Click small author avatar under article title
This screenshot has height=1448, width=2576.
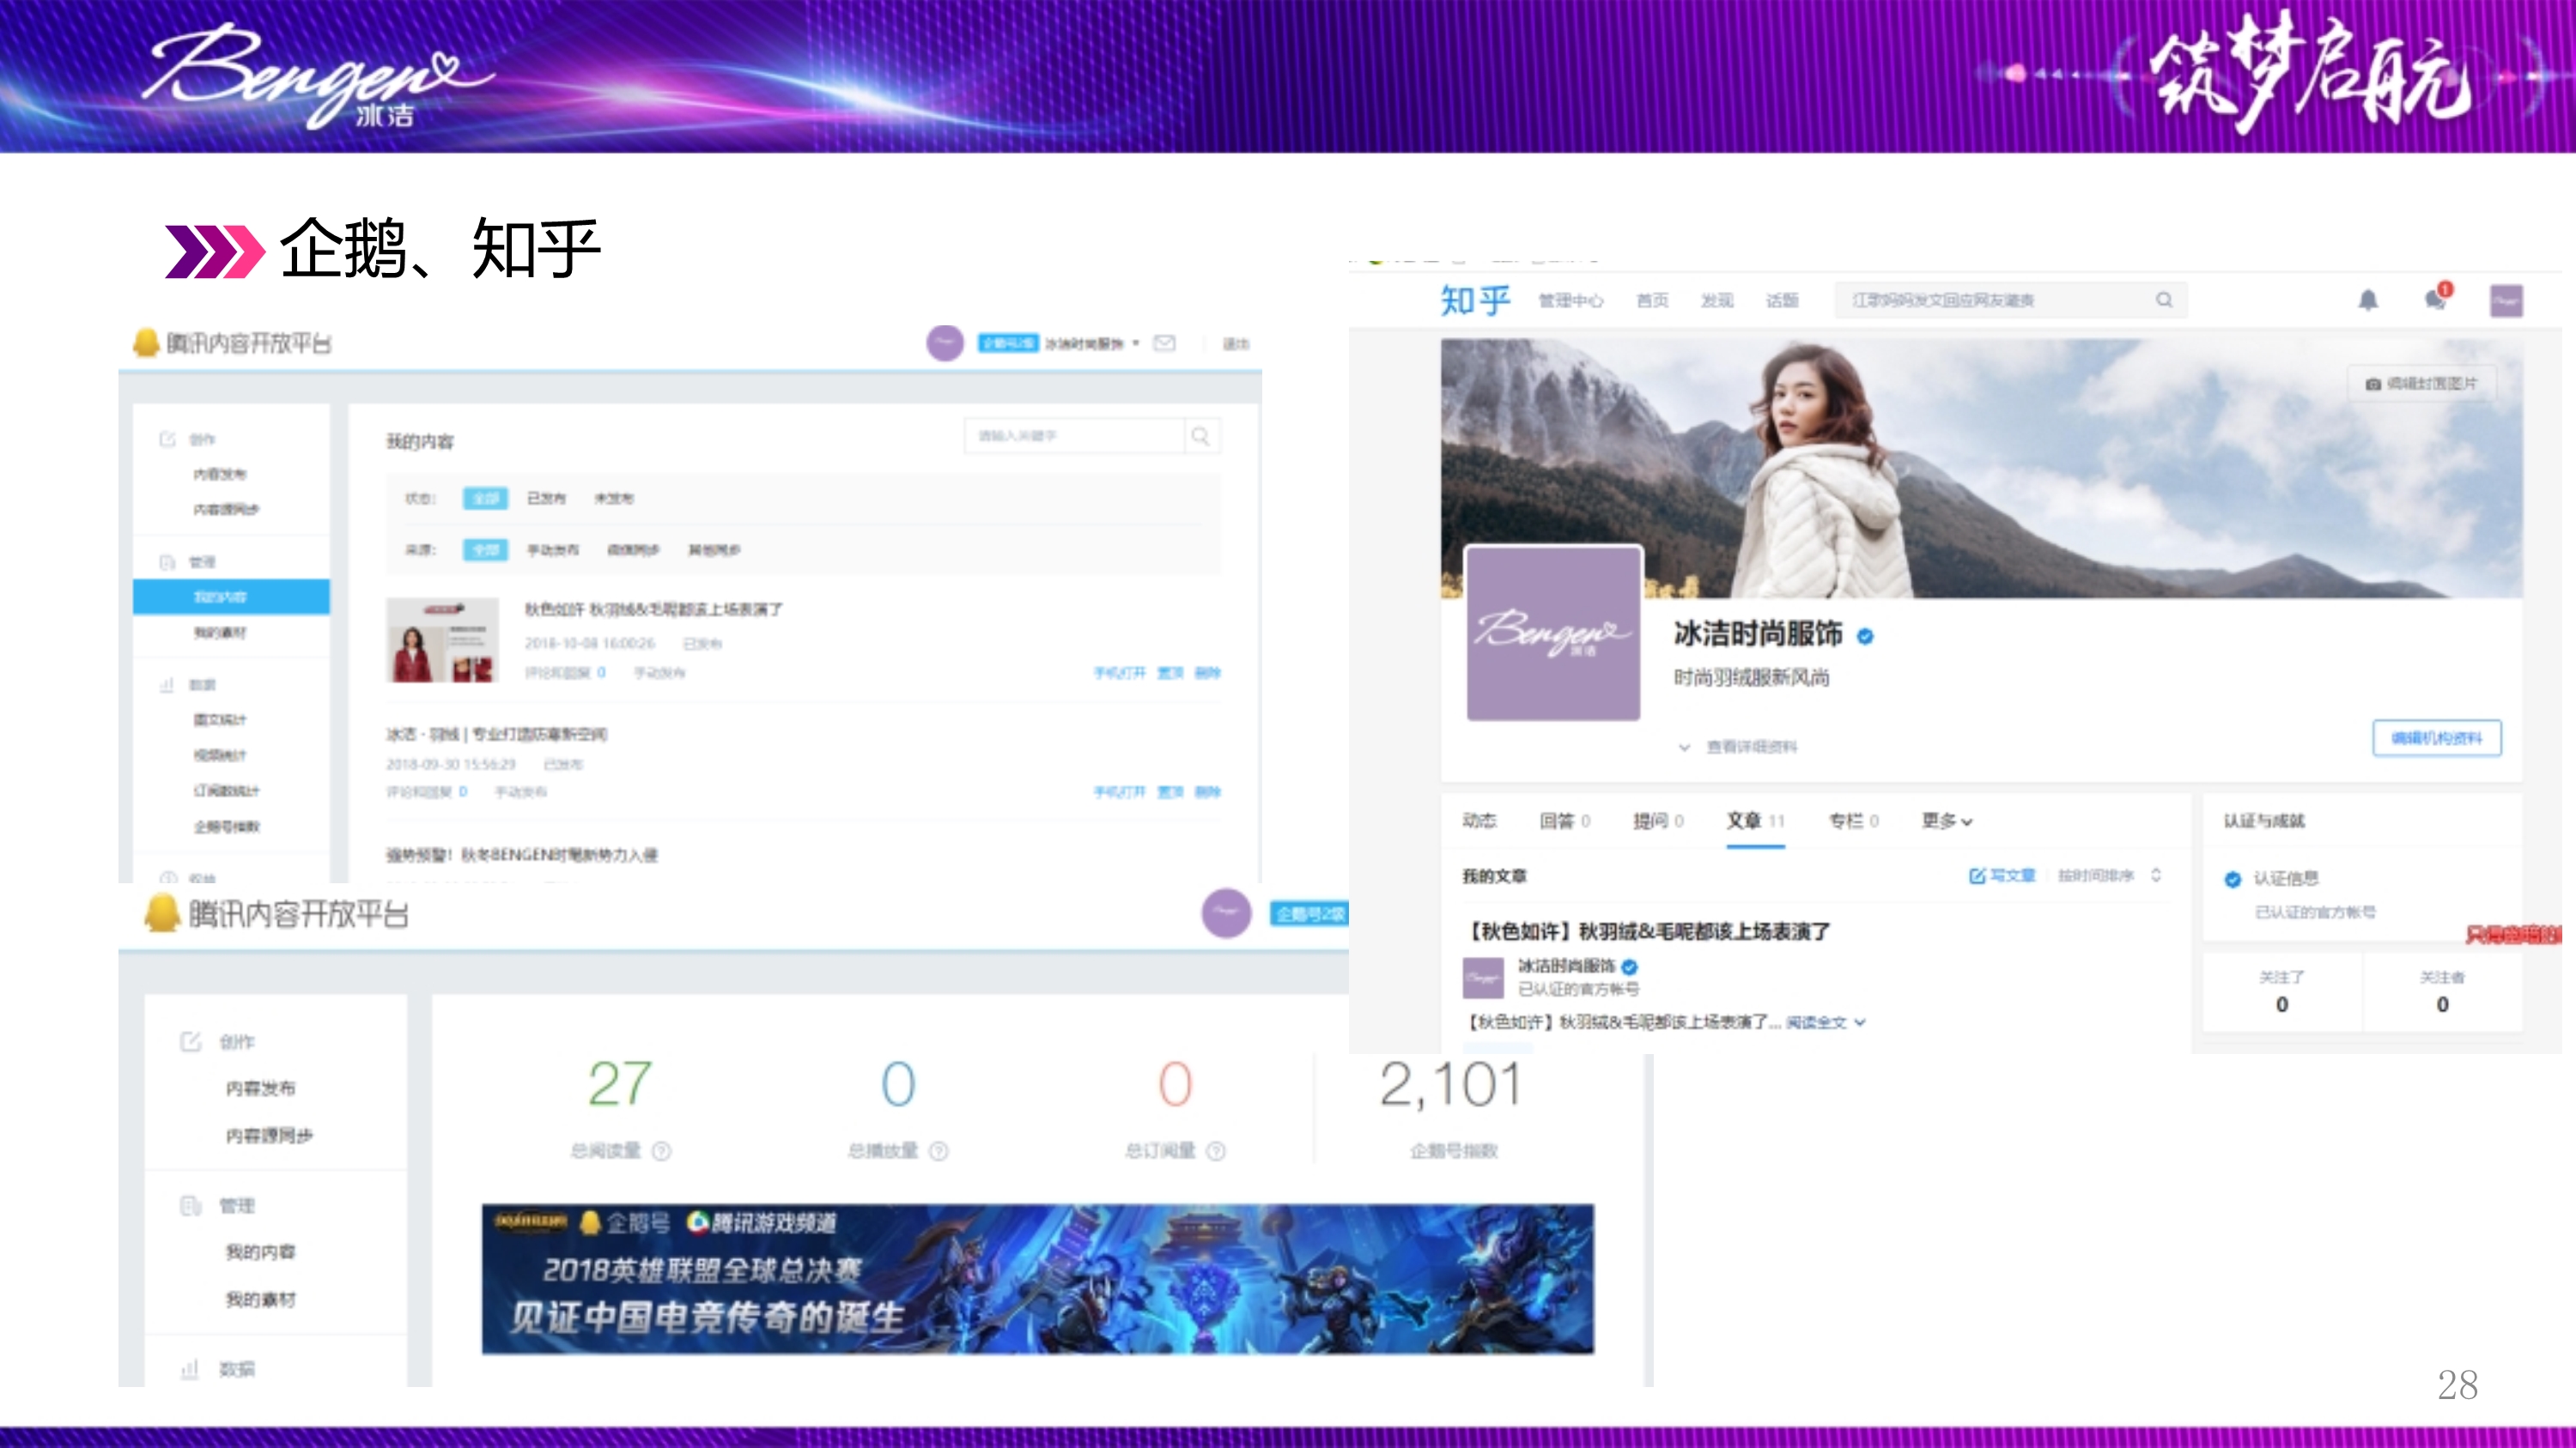click(x=1483, y=978)
